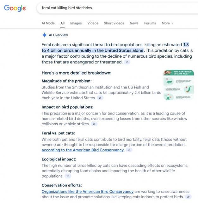Open source link icon after 'protect birds'
This screenshot has width=198, height=203.
click(188, 197)
